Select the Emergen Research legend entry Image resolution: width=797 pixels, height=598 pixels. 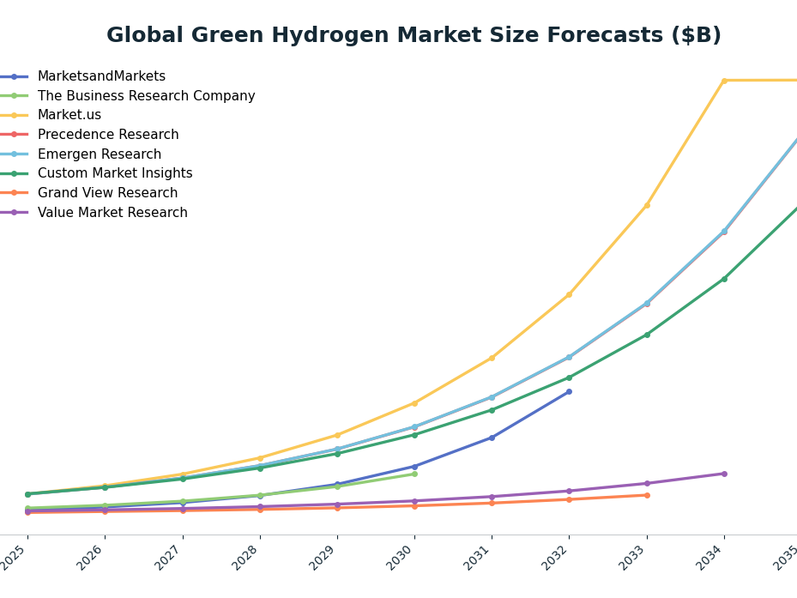[x=81, y=154]
